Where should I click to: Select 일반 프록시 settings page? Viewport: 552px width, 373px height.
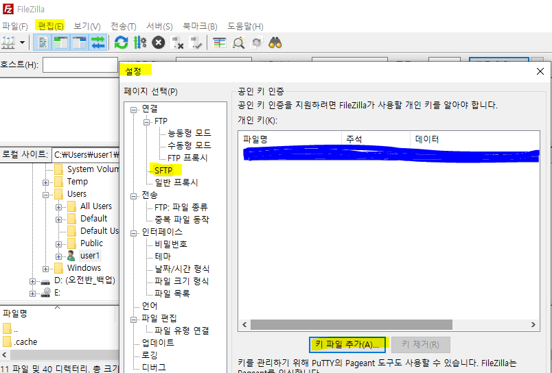(176, 182)
